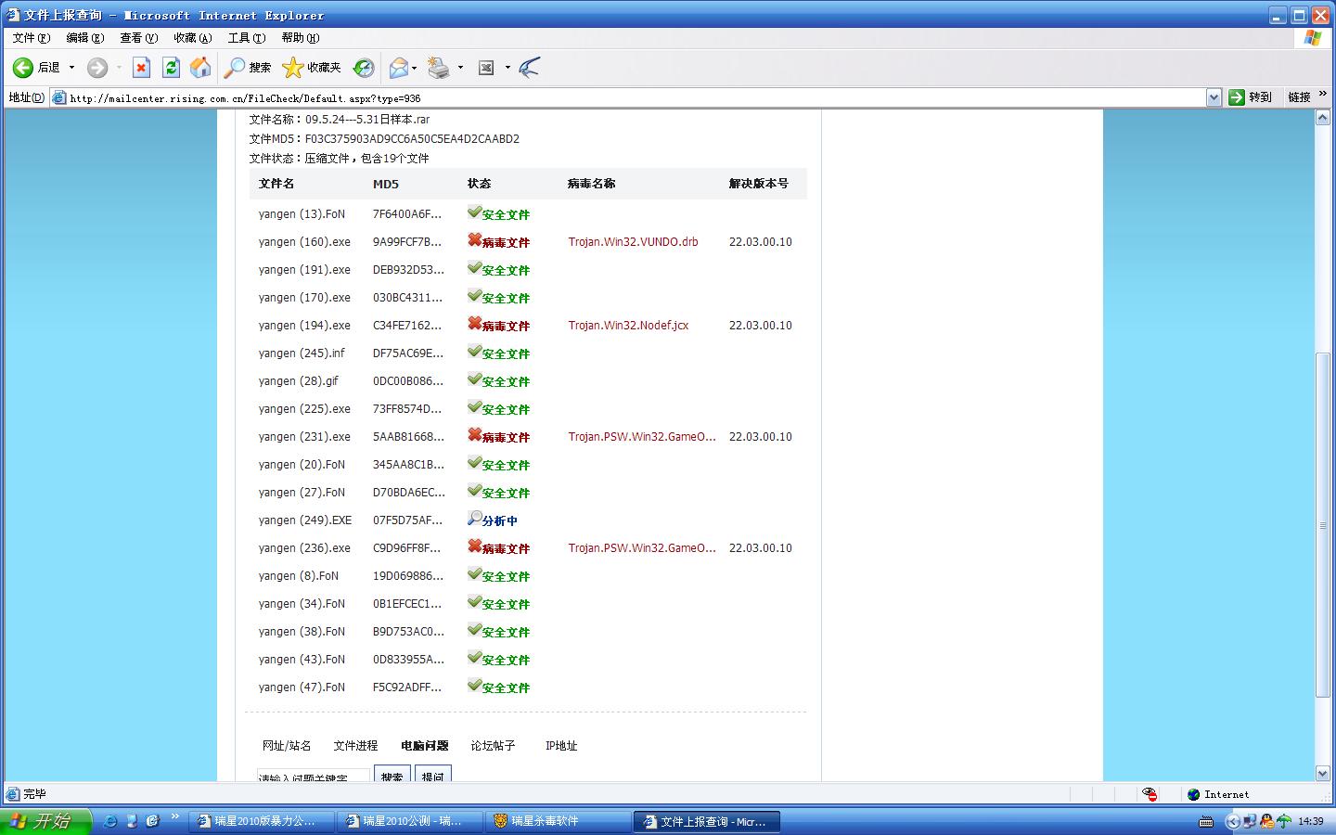The width and height of the screenshot is (1336, 835).
Task: Click file name yangen (245).inf
Action: 302,353
